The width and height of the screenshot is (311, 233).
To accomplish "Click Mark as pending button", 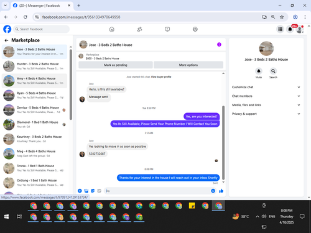I will [x=116, y=65].
